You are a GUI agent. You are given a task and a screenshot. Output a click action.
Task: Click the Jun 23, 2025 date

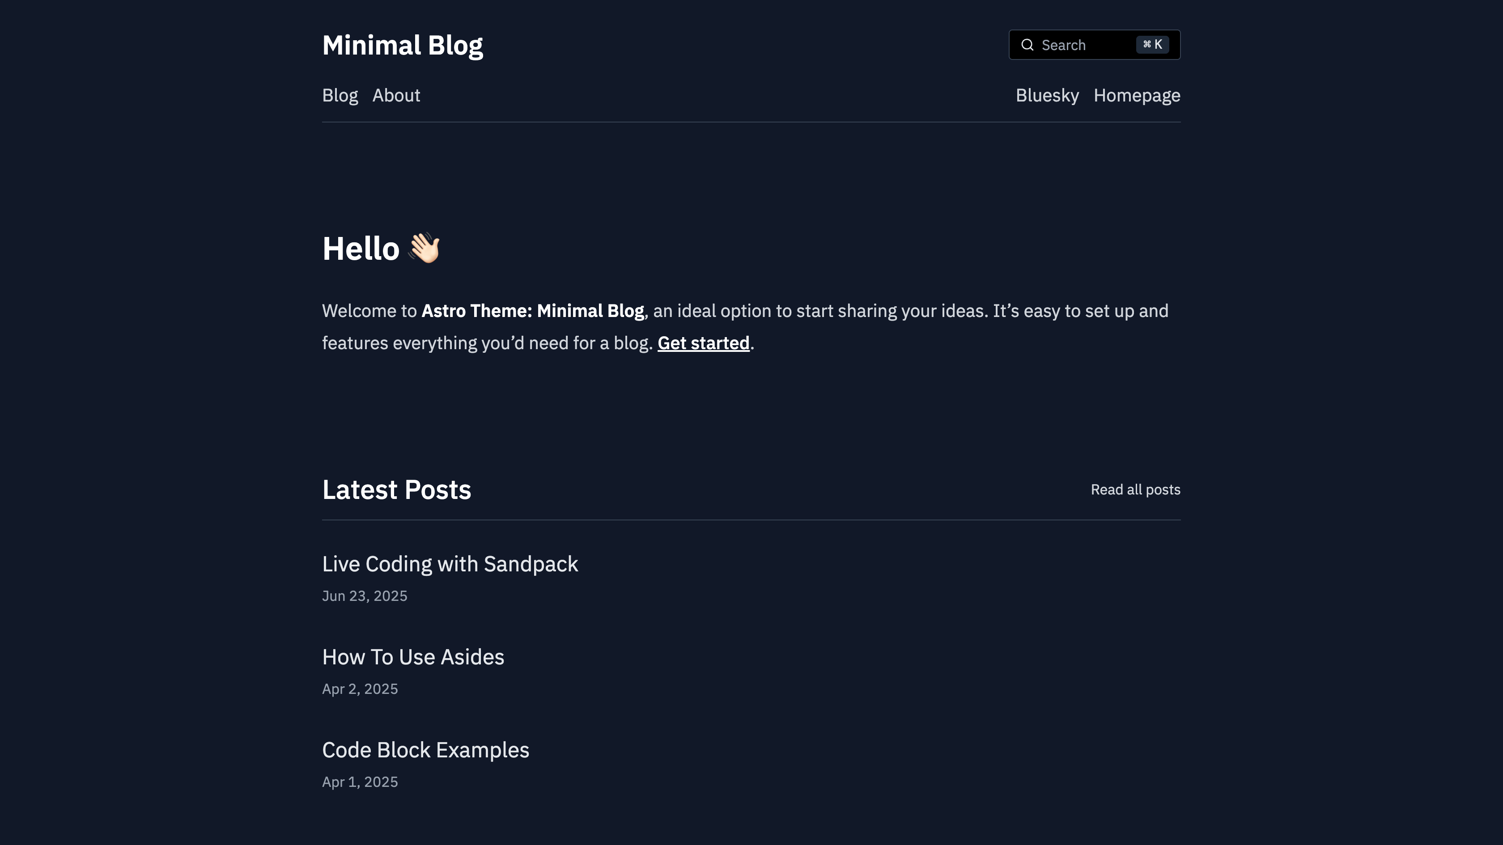pyautogui.click(x=365, y=596)
